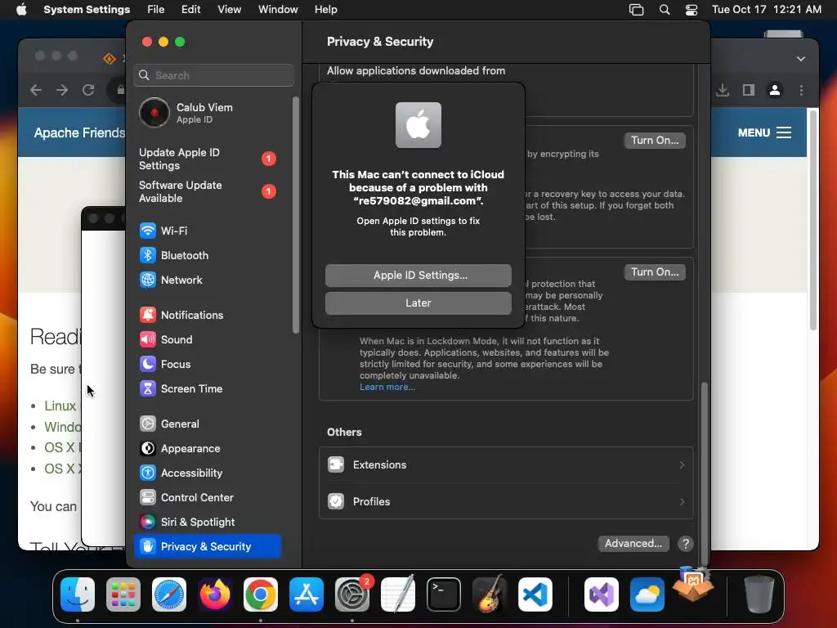Viewport: 837px width, 628px height.
Task: Launch Firefox from the Dock
Action: pos(215,594)
